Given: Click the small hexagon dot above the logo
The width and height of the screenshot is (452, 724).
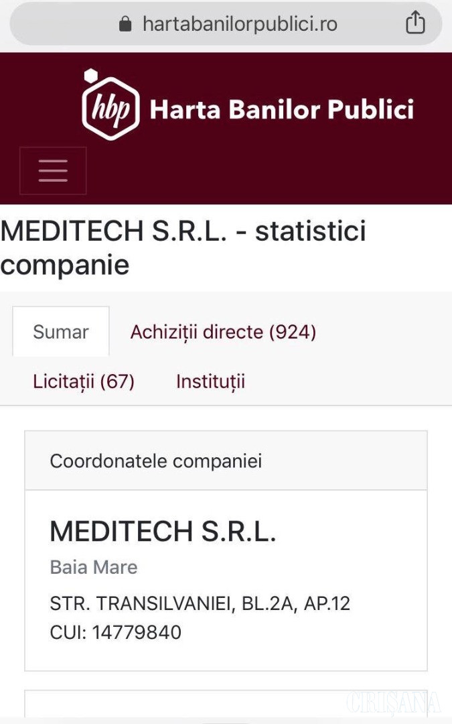Looking at the screenshot, I should tap(91, 74).
